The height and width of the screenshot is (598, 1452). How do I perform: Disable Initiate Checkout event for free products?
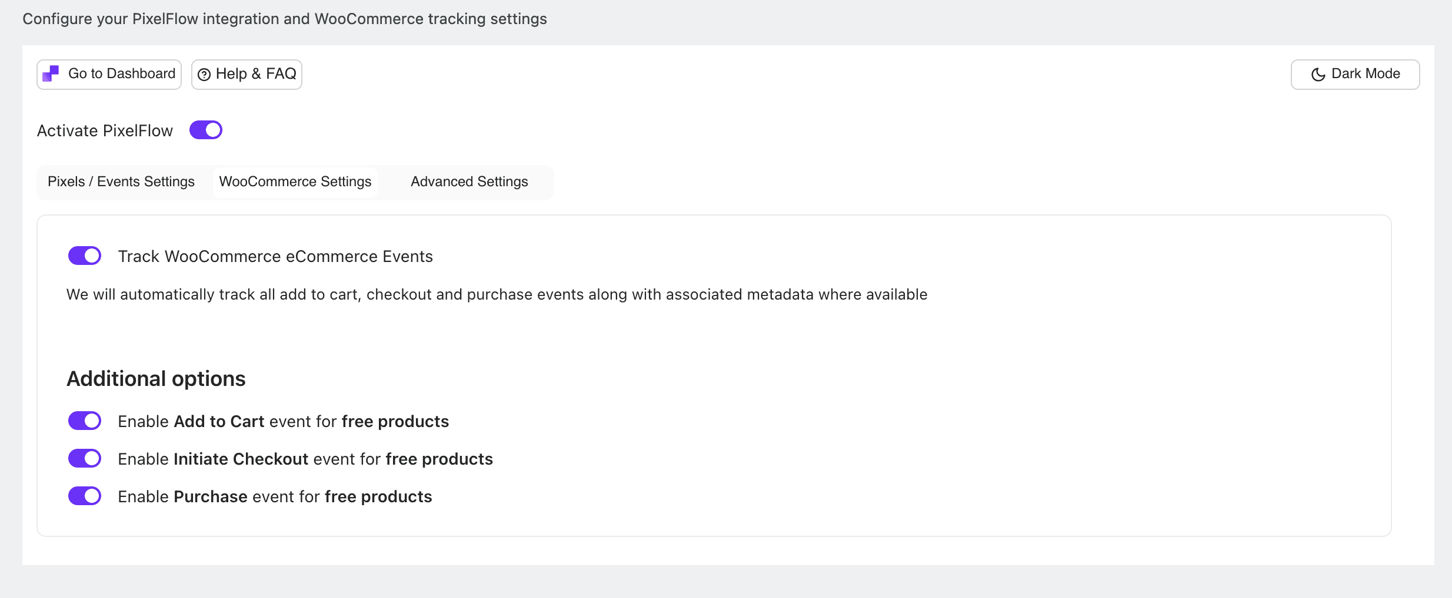85,458
